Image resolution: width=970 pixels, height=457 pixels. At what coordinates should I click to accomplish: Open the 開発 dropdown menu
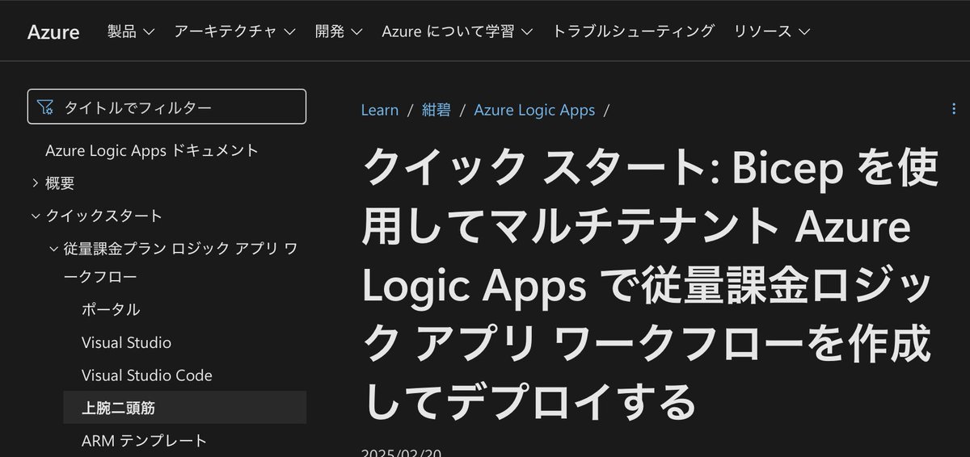339,31
